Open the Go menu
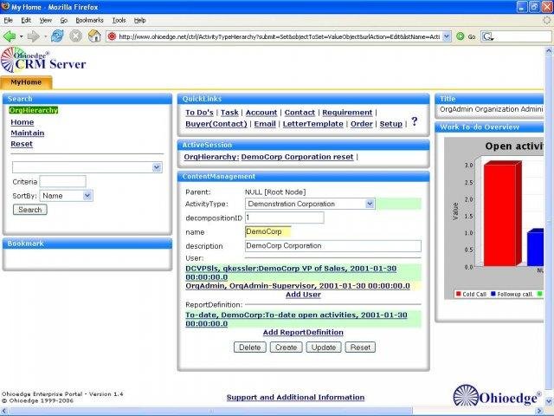 [63, 21]
